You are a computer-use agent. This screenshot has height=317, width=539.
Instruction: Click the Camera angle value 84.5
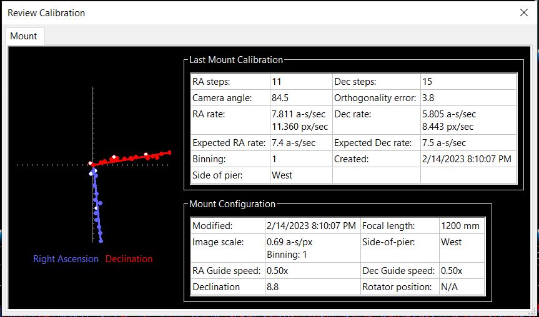point(280,98)
